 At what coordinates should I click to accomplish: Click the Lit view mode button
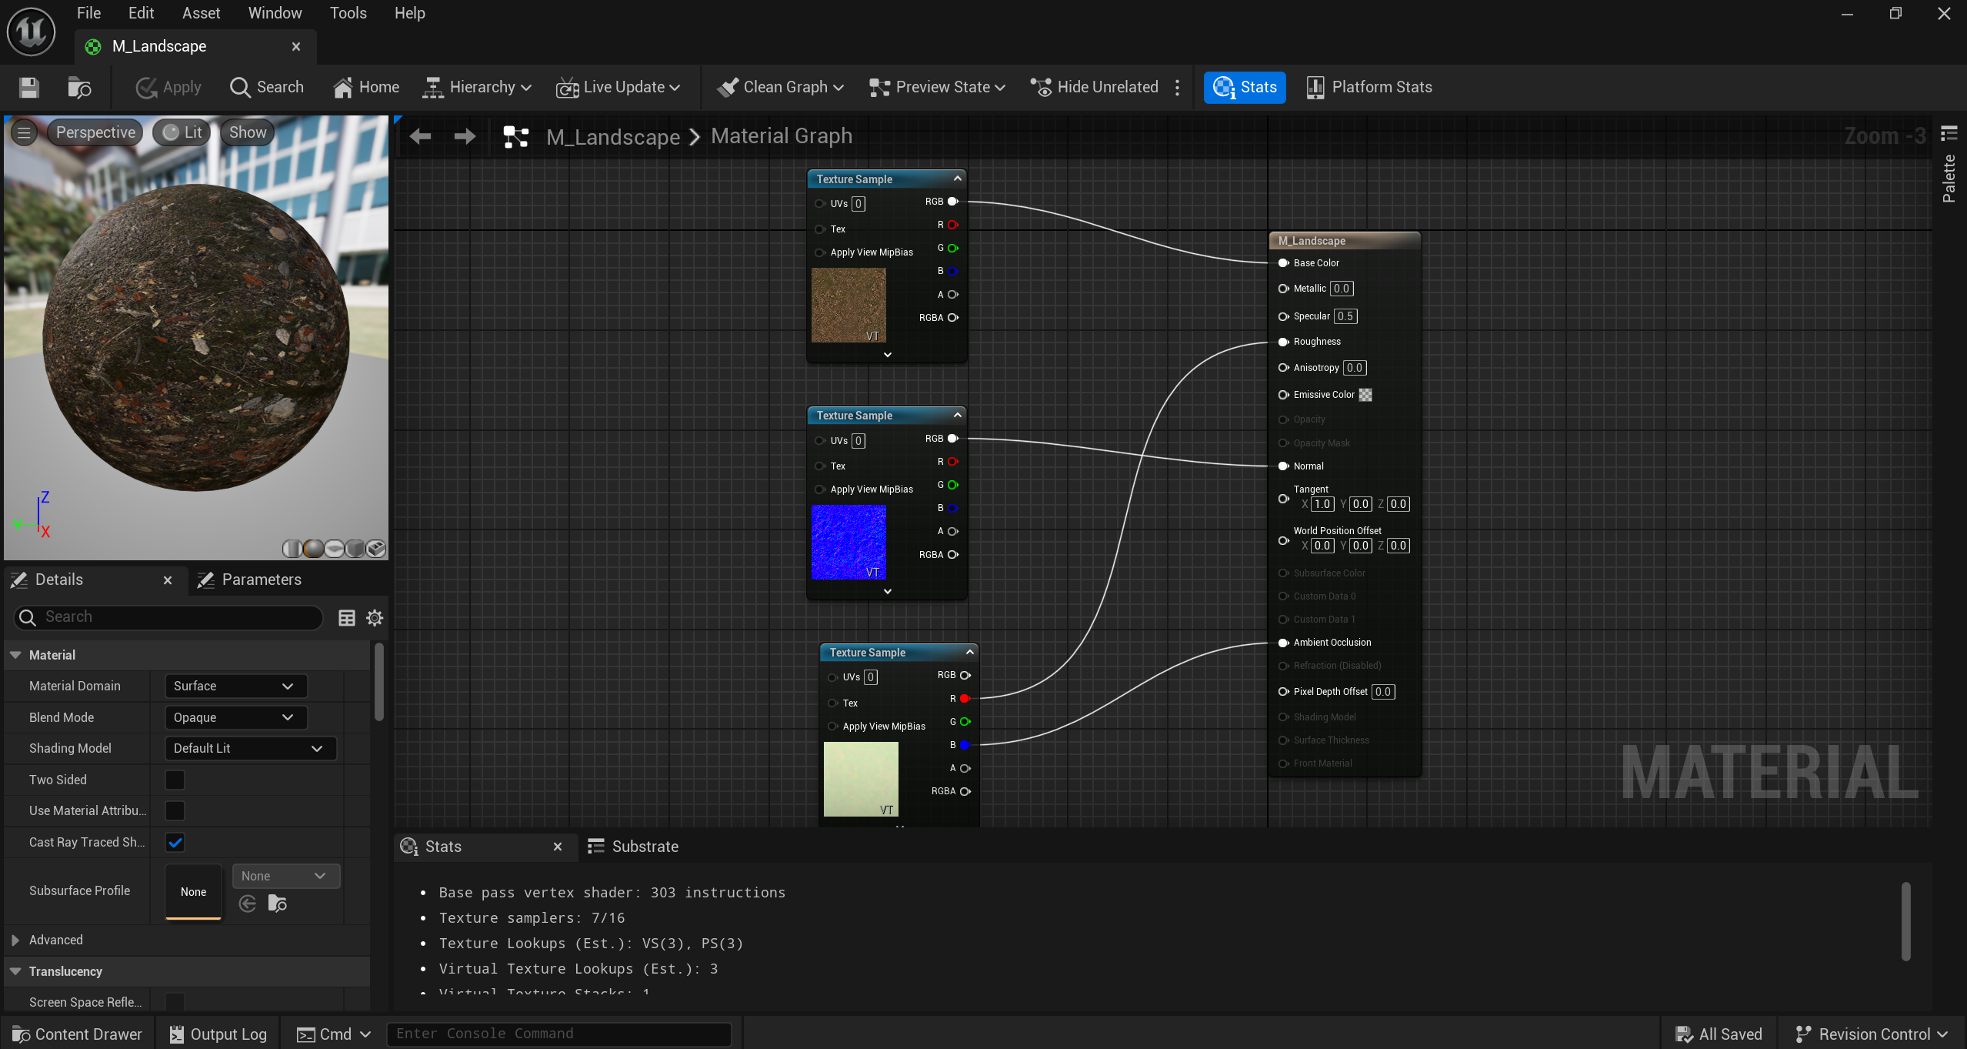point(182,132)
